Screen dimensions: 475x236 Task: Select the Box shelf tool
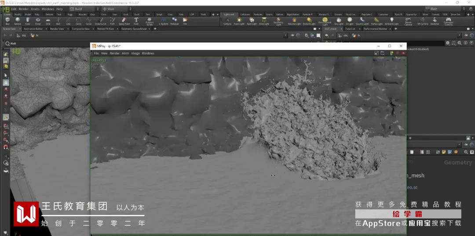pyautogui.click(x=7, y=21)
